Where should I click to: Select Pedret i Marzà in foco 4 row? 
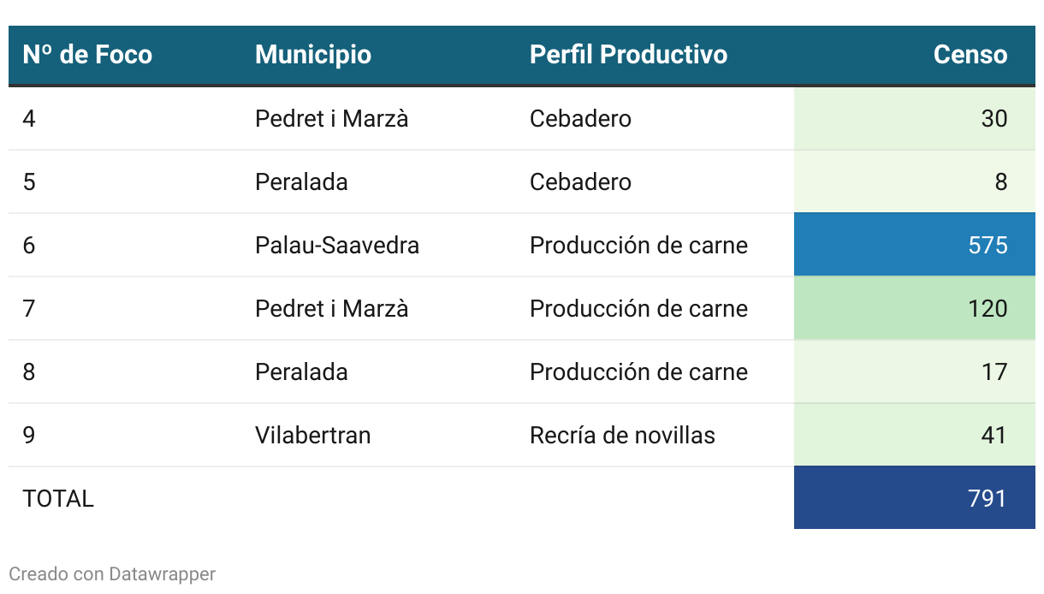point(331,118)
